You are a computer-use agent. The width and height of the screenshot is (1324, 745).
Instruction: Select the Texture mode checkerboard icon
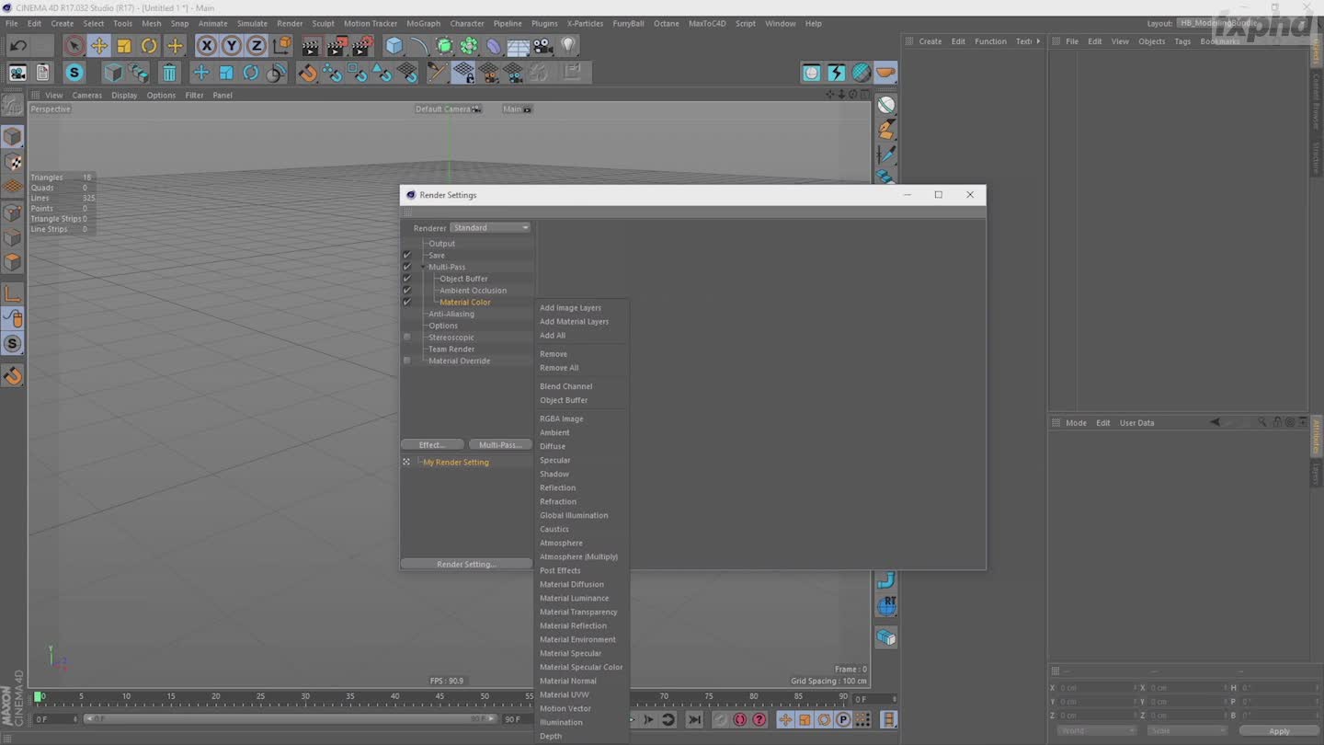click(13, 163)
